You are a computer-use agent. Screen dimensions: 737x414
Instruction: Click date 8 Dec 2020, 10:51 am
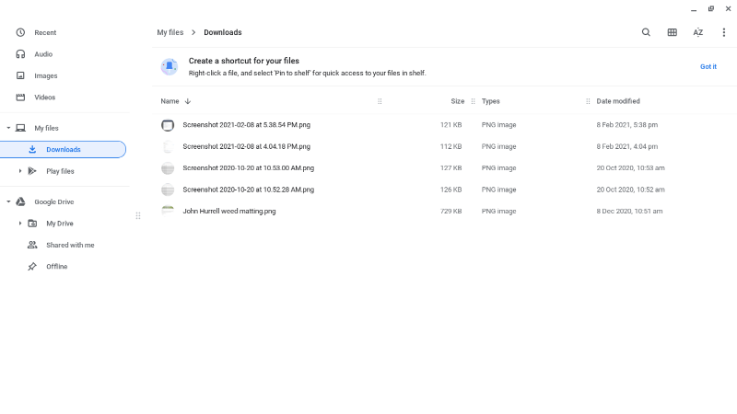[629, 212]
